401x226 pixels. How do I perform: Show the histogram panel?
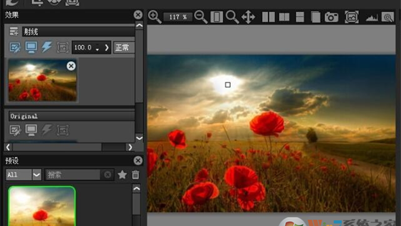click(x=372, y=18)
